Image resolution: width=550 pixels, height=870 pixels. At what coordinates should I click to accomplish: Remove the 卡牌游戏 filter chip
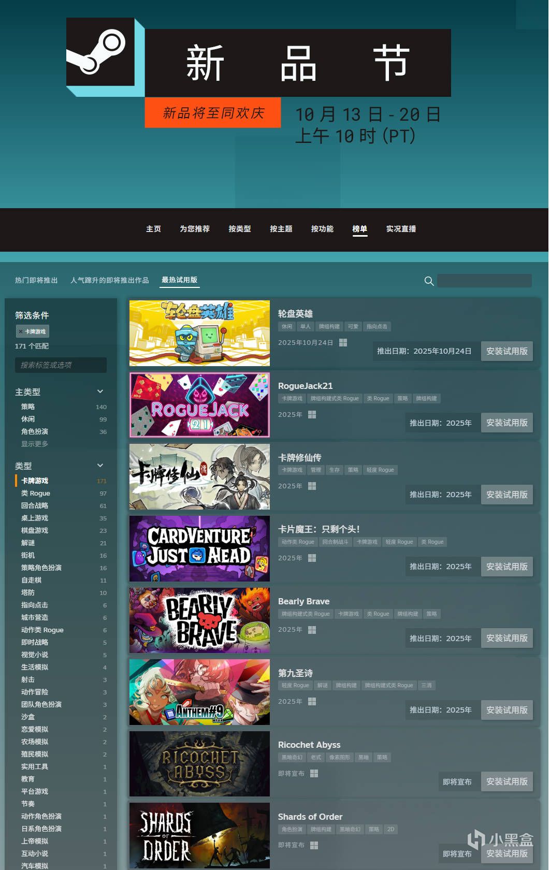(20, 331)
